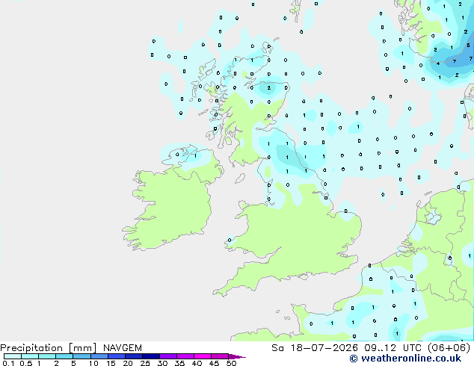Viewport: 474px width, 366px height.
Task: Click the '09..12 UTC' time text
Action: tap(393, 348)
